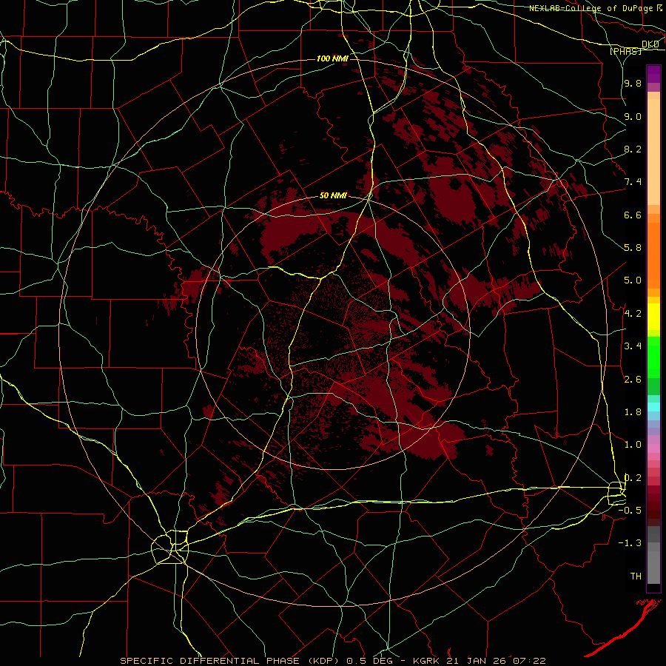This screenshot has width=666, height=666.
Task: Click the SPECIFIC DIFFERENTIAL PHASE (KDP) caption
Action: (x=231, y=661)
